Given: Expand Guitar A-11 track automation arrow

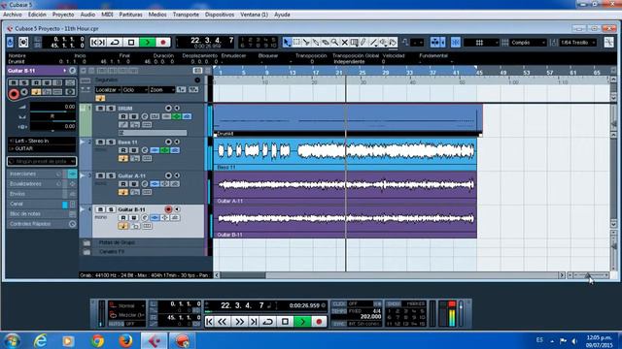Looking at the screenshot, I should coord(83,175).
